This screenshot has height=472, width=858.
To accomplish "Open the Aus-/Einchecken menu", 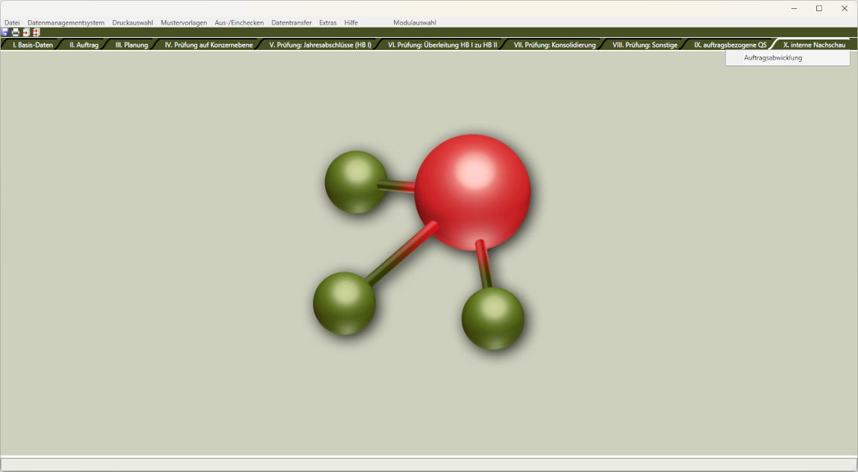I will (x=239, y=23).
